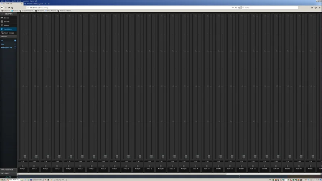The image size is (322, 181).
Task: Open the Mixing faders icon
Action: tap(2, 25)
